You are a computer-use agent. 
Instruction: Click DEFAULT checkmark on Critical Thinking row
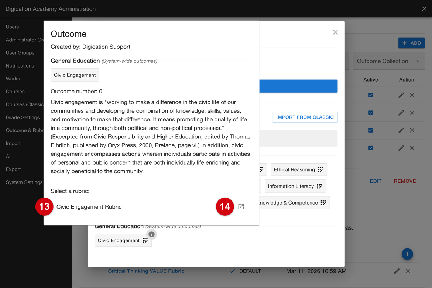[232, 271]
